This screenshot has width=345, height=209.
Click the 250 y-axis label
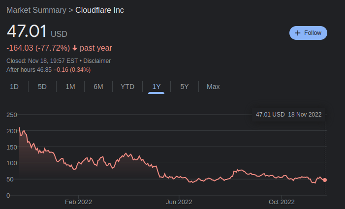click(12, 115)
